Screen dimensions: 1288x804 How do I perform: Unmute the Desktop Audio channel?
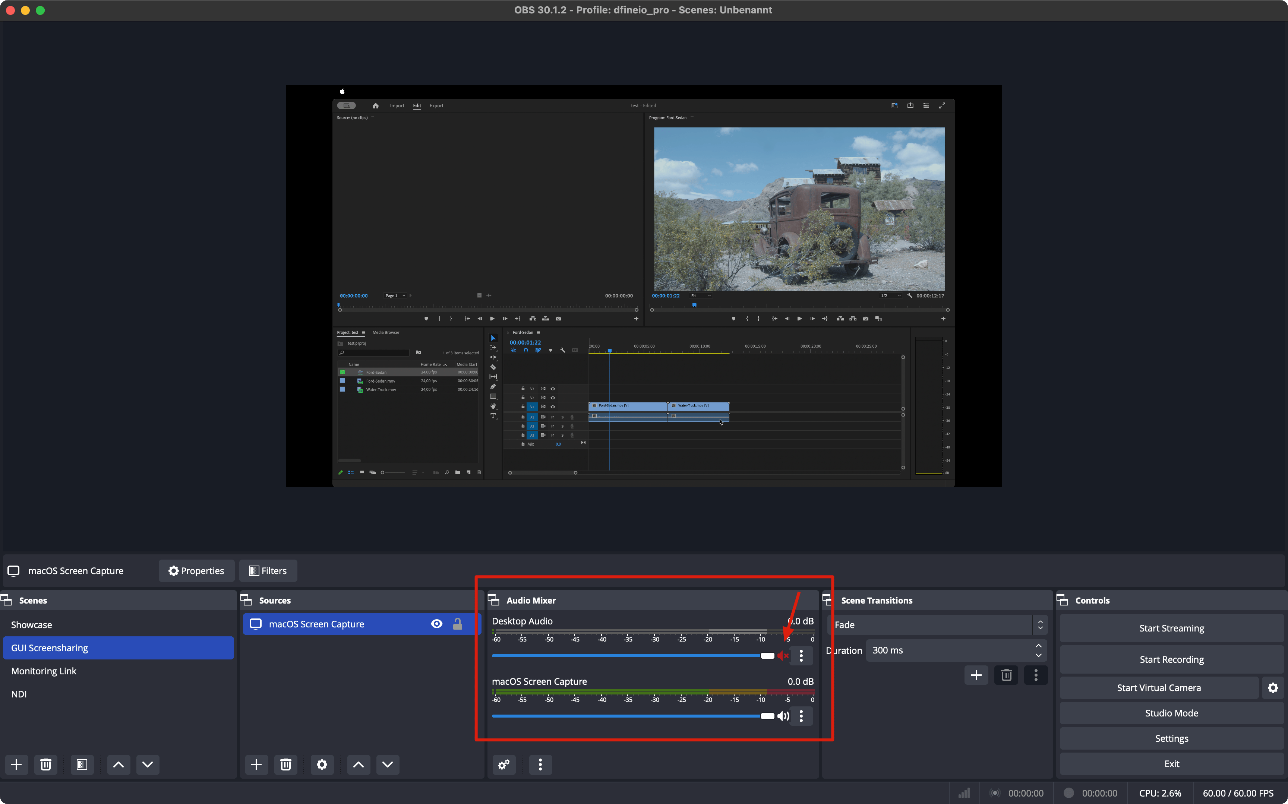pyautogui.click(x=783, y=656)
